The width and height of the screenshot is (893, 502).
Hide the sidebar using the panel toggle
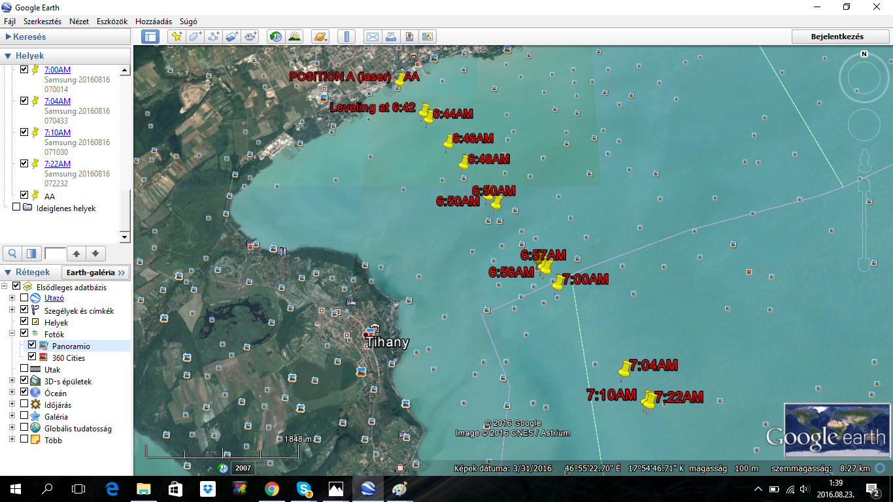(x=150, y=37)
